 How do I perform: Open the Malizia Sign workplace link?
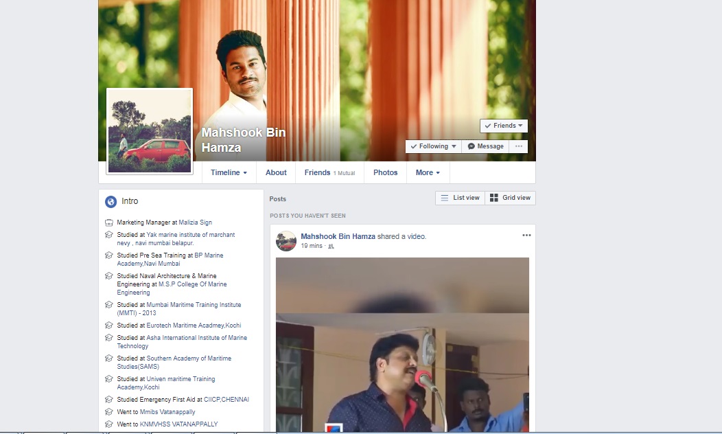click(x=195, y=222)
